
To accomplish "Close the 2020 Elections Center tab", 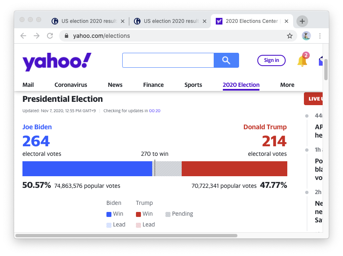I will point(286,21).
